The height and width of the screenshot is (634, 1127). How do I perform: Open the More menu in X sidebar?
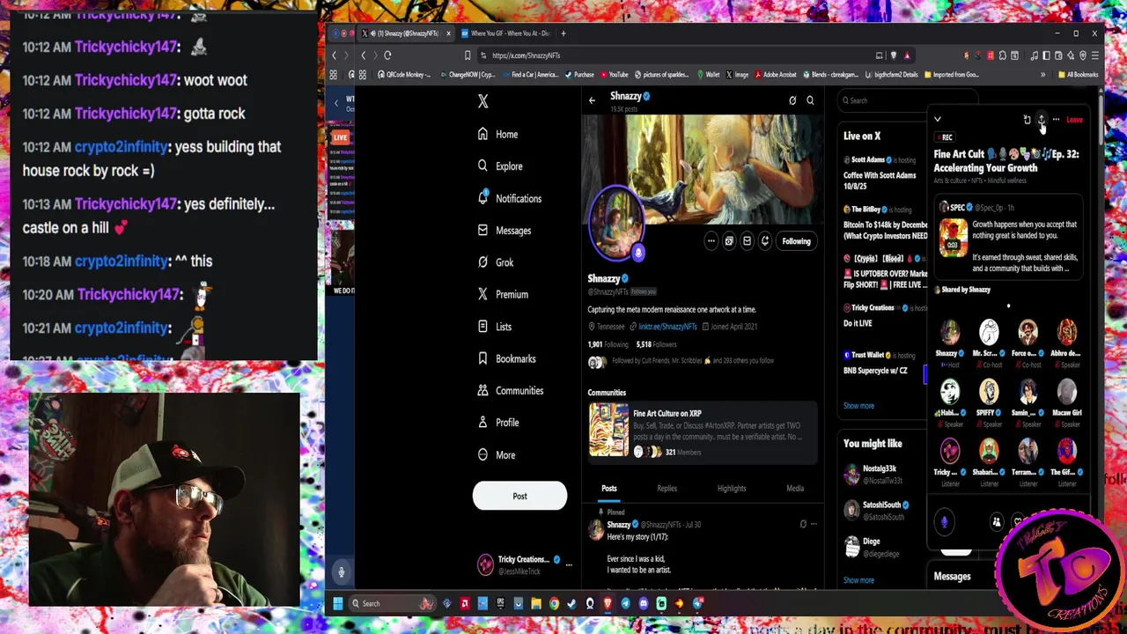(496, 454)
